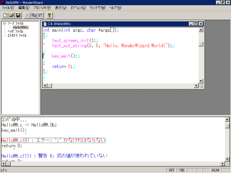Open the プロジェクト(P) menu
The width and height of the screenshot is (231, 173).
point(42,8)
